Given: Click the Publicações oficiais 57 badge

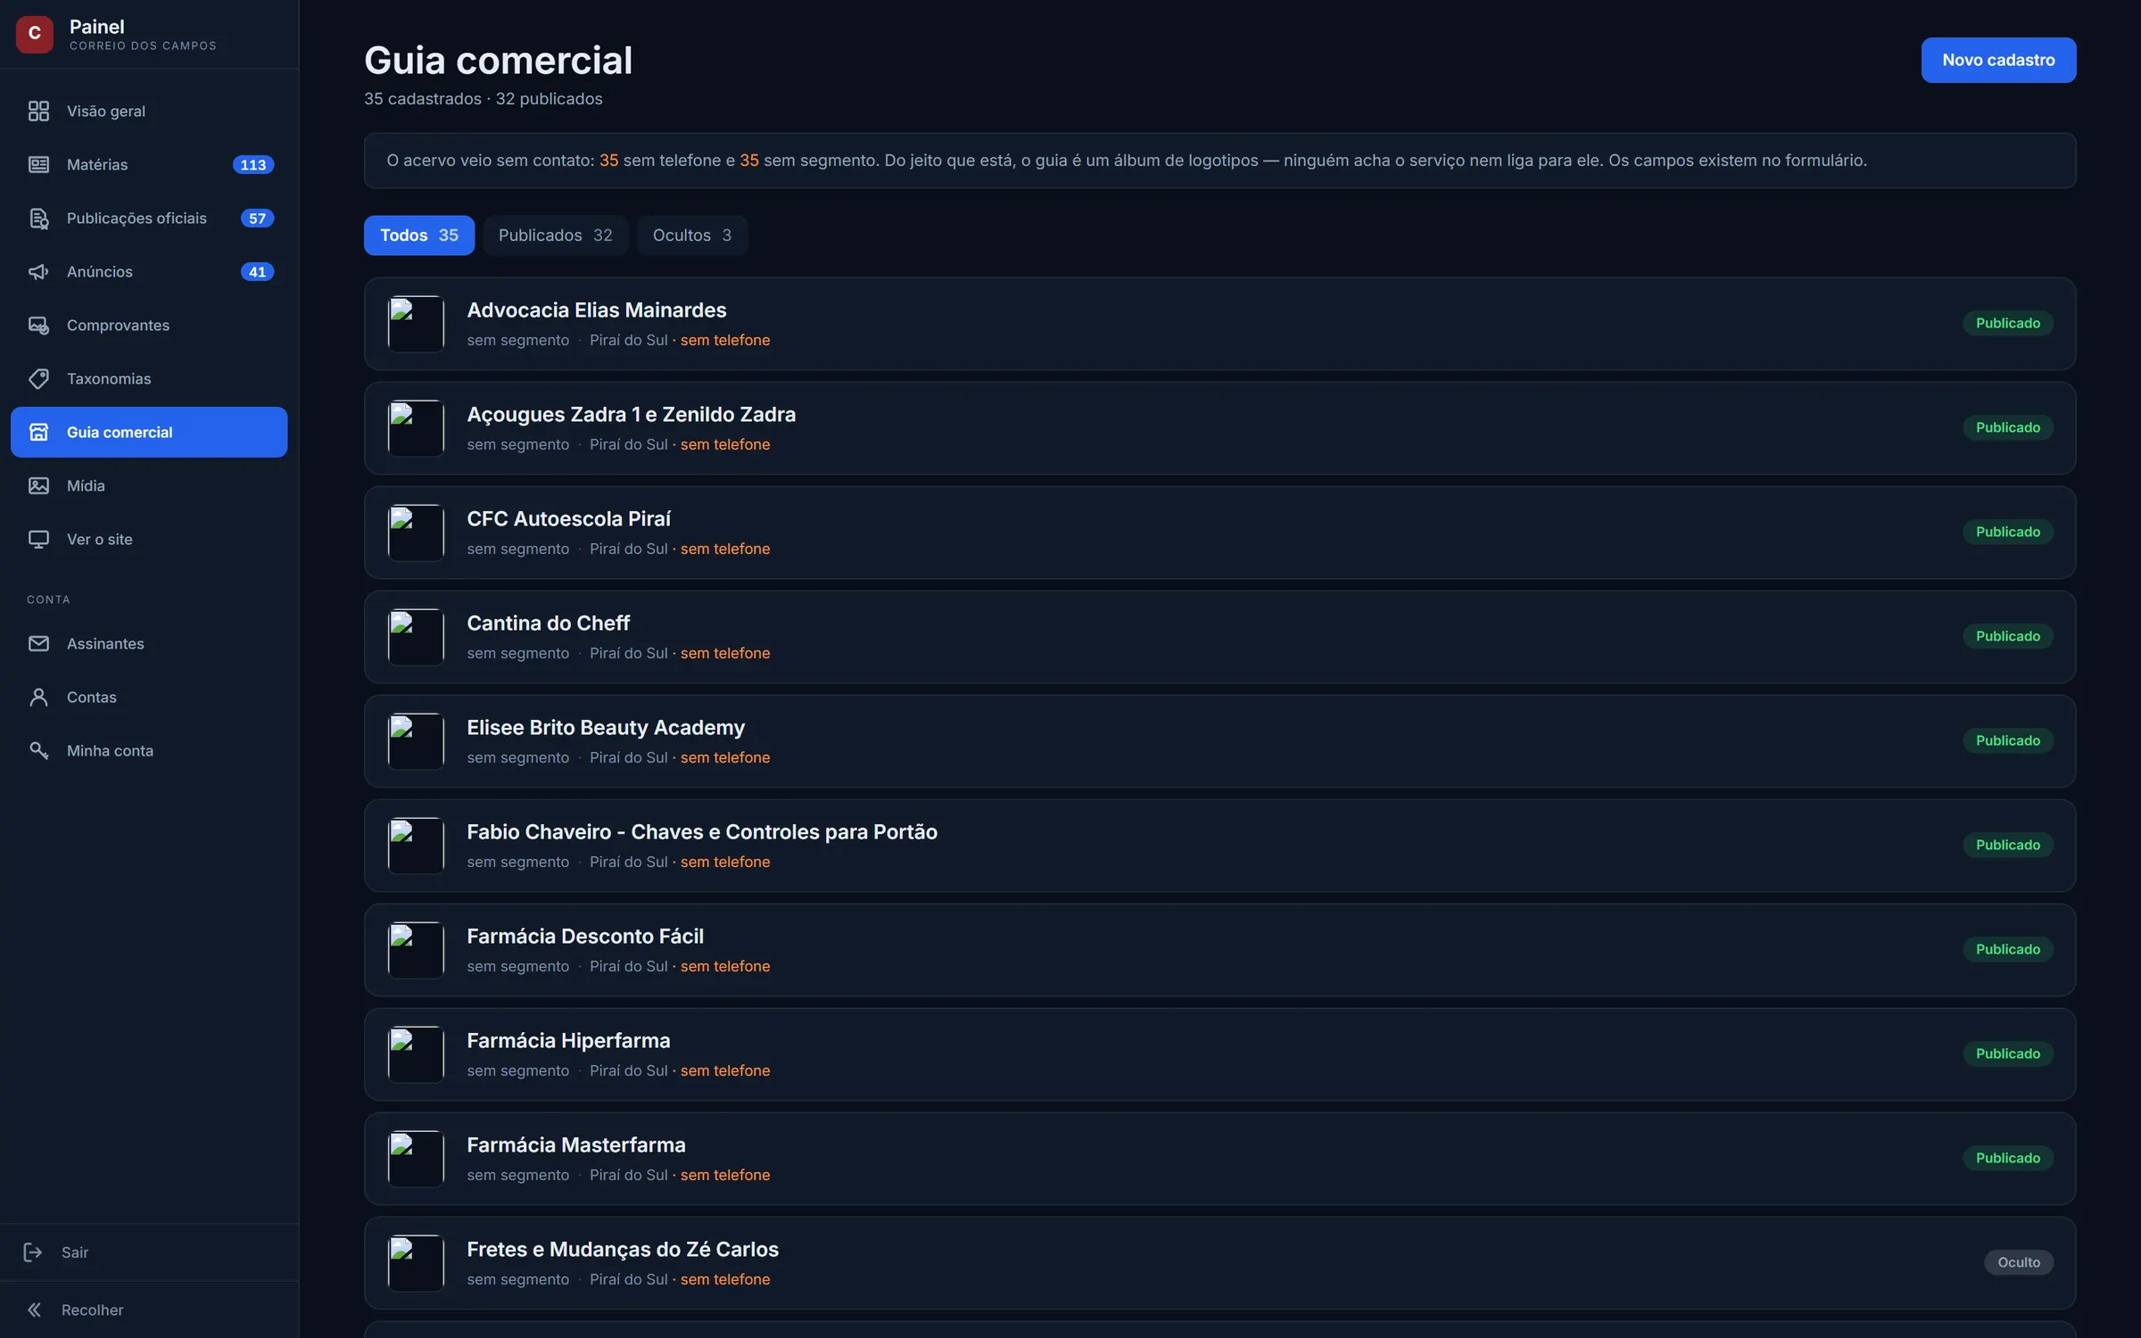Looking at the screenshot, I should 257,218.
